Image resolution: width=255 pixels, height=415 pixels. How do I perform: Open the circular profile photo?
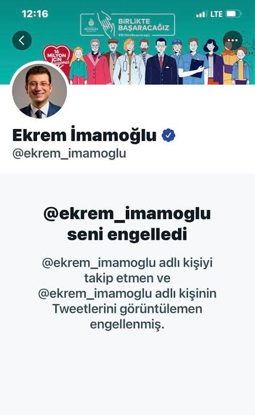(39, 91)
